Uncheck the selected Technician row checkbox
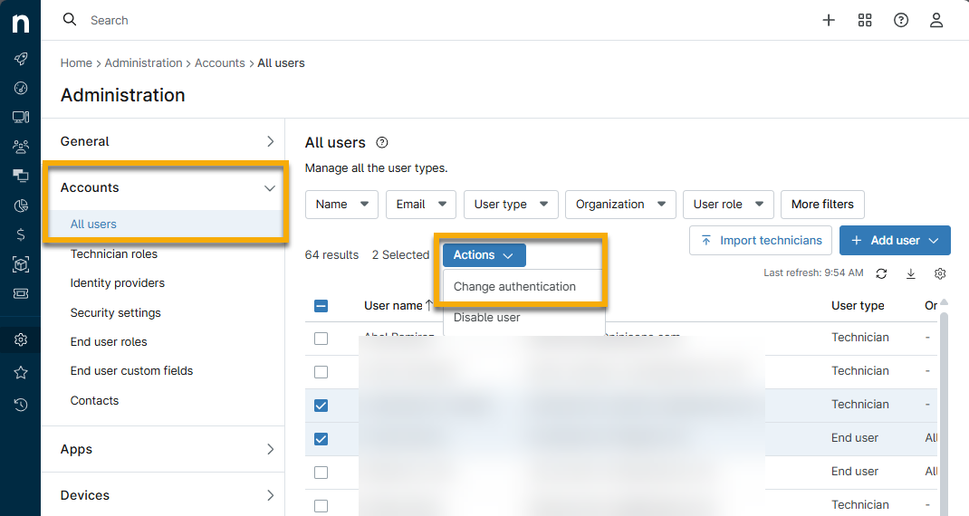 tap(321, 406)
